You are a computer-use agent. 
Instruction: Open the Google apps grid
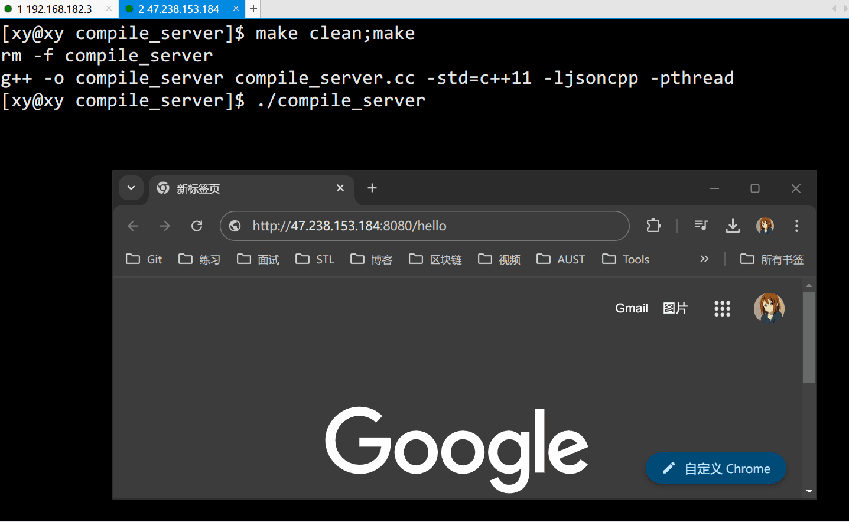point(722,308)
